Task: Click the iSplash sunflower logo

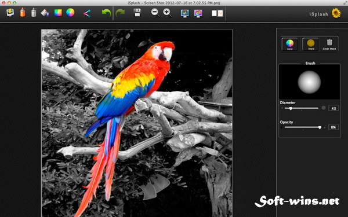Action: [336, 13]
